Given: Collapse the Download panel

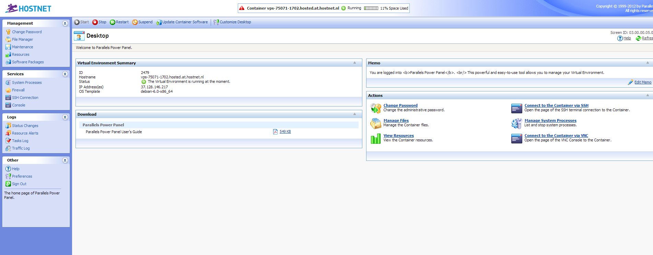Looking at the screenshot, I should coord(354,114).
